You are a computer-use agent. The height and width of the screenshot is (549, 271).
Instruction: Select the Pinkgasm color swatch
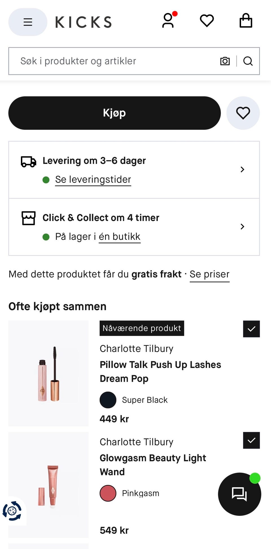(108, 493)
